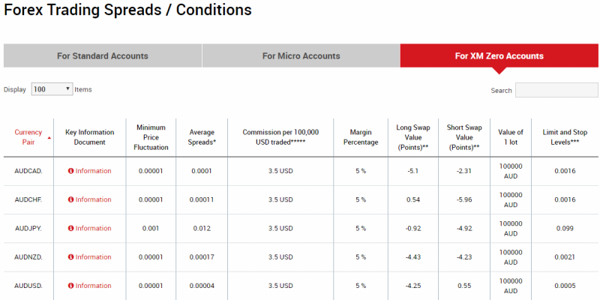Focus the Search input field
The width and height of the screenshot is (600, 300).
click(556, 90)
